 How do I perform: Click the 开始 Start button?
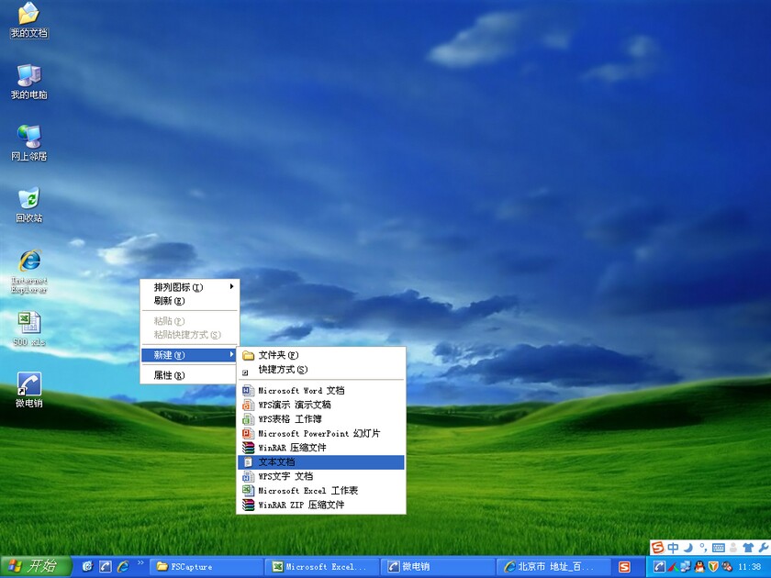36,566
